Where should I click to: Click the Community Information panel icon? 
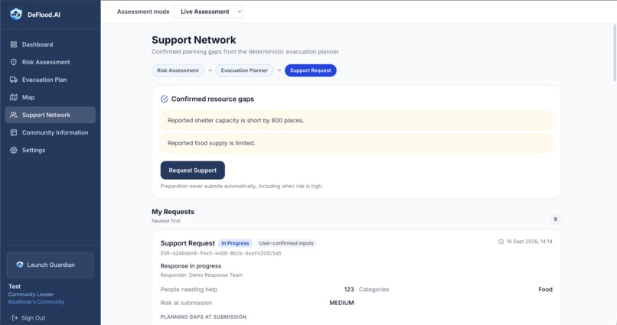coord(14,132)
